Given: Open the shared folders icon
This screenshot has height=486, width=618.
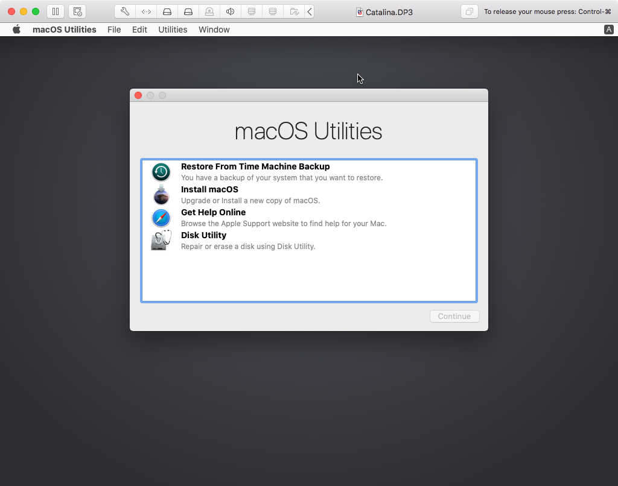Looking at the screenshot, I should coord(294,12).
